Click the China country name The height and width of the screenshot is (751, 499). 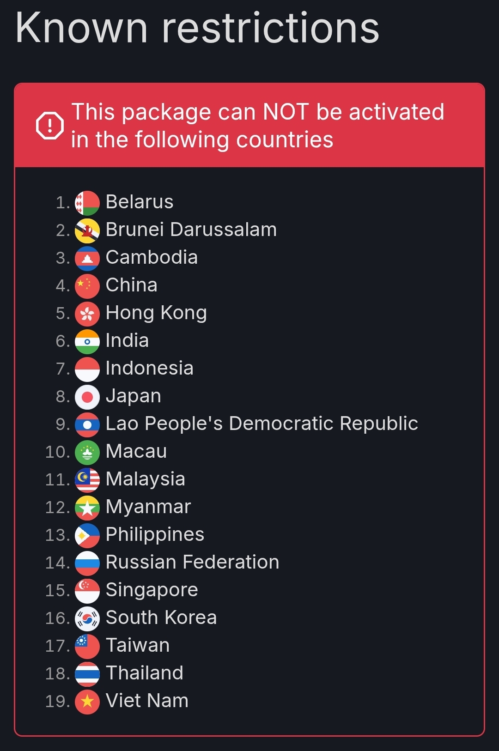[x=132, y=285]
